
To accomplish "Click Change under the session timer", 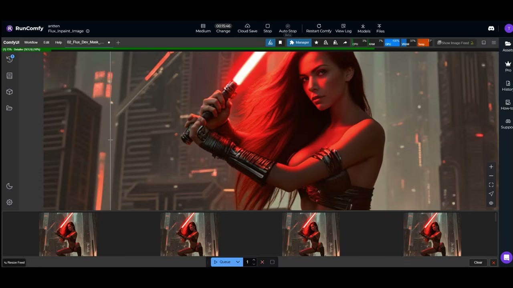I will tap(223, 31).
